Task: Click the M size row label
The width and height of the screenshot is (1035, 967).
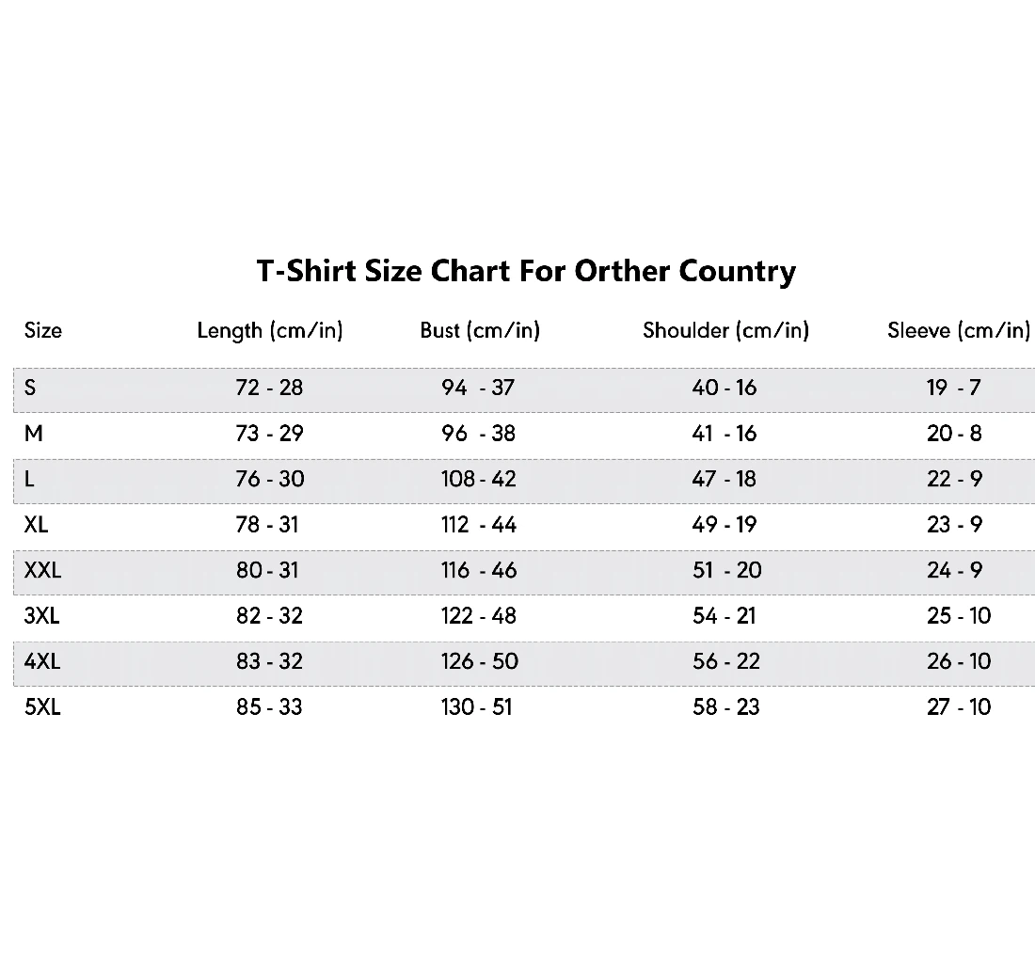Action: pyautogui.click(x=34, y=434)
